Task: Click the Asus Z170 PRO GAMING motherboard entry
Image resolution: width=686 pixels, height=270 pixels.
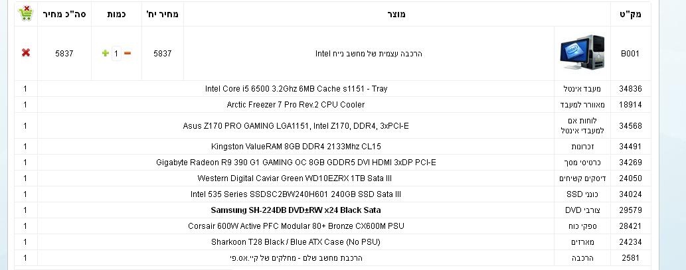Action: pos(296,126)
